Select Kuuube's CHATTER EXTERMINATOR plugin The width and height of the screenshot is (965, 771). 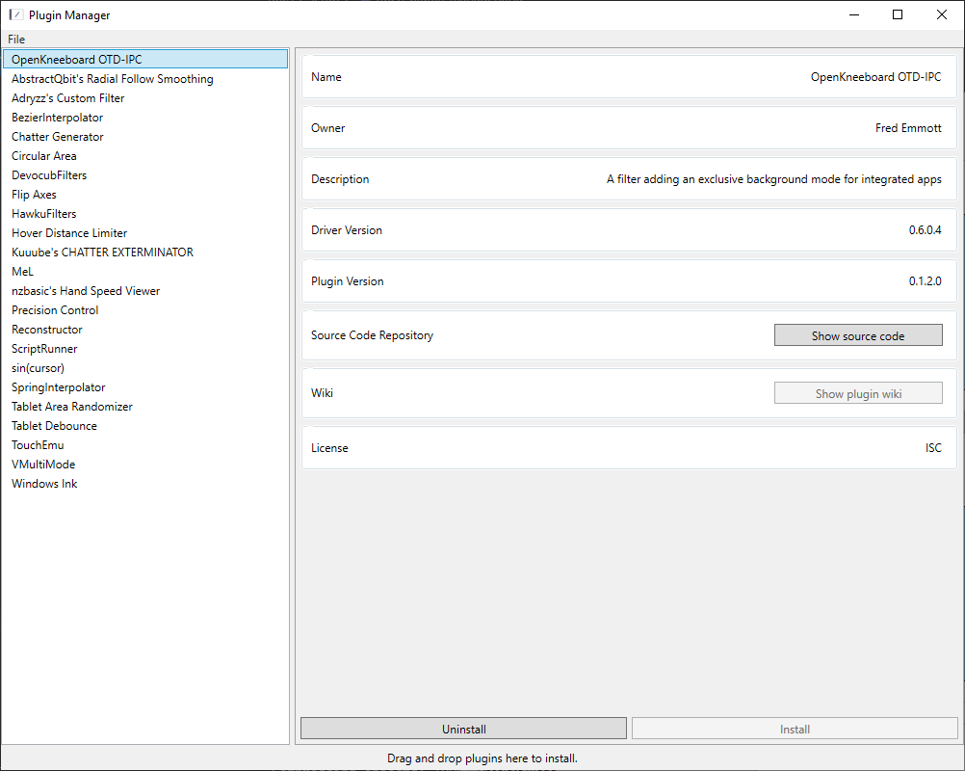click(x=102, y=253)
